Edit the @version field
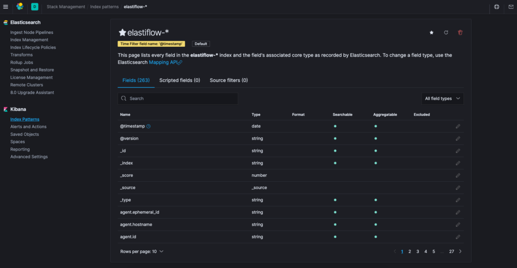 coord(458,139)
